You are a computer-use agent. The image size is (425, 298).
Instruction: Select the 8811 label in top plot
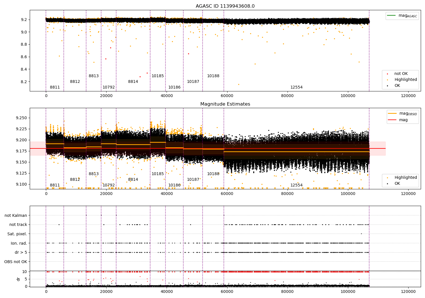click(55, 87)
